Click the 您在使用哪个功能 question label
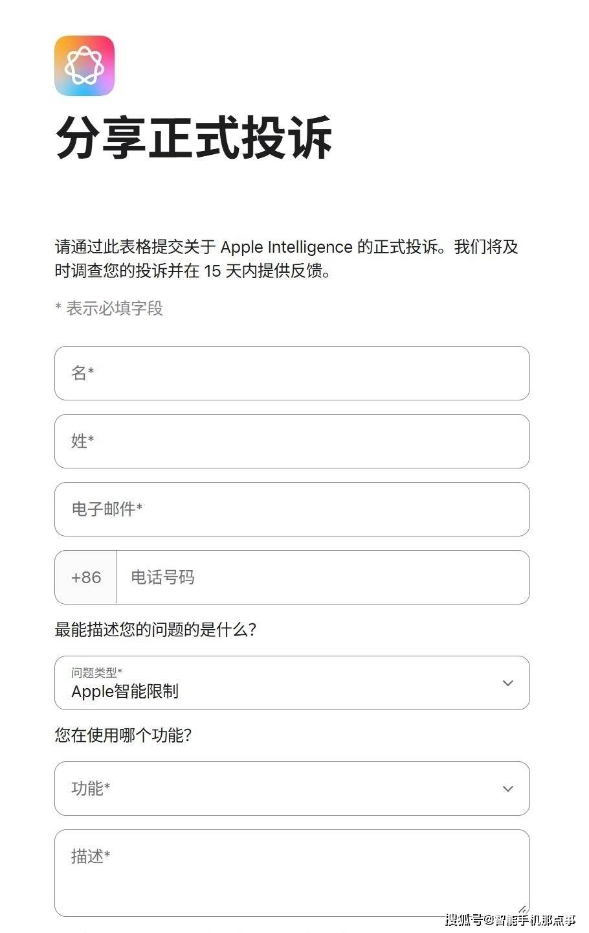589x933 pixels. (123, 735)
